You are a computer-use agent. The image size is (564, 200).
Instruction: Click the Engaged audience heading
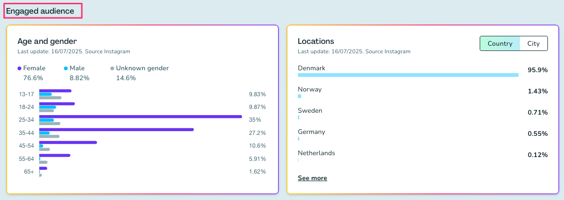click(40, 11)
